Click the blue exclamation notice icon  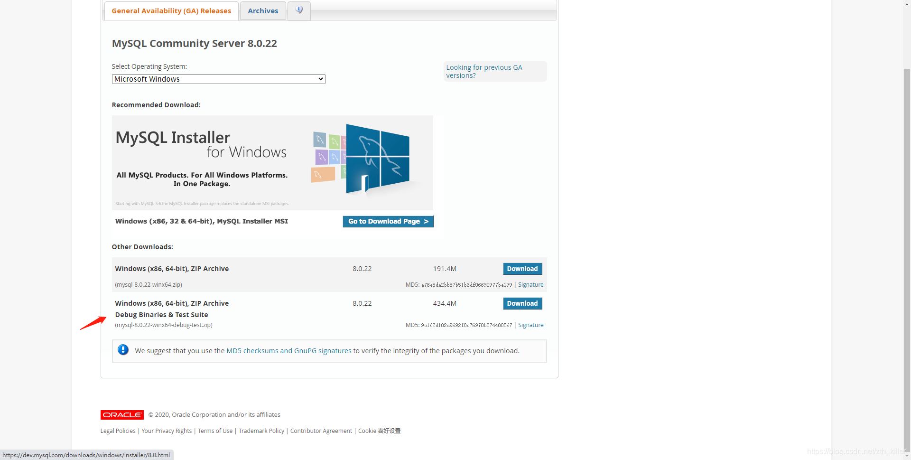(123, 350)
